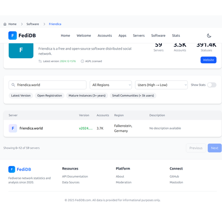Open the Accounts nav menu item

pos(105,35)
